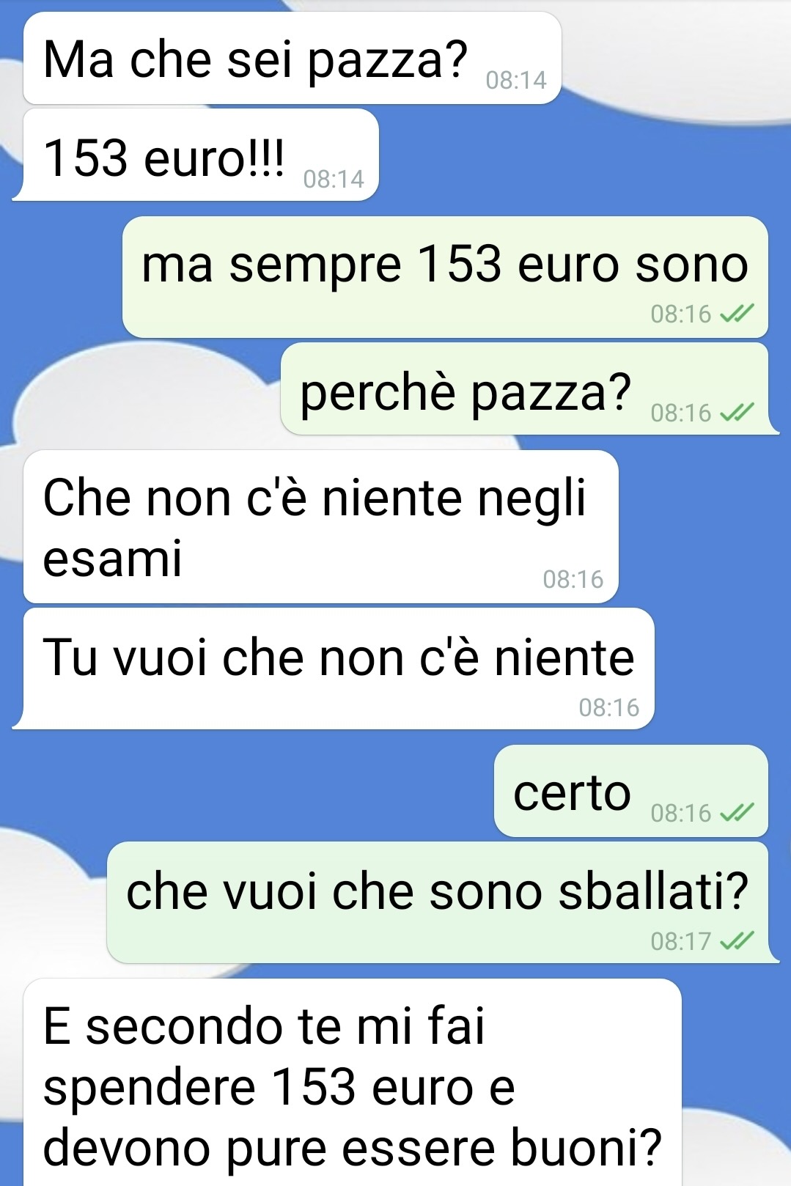Tap the 08:14 timestamp next to '153 euro!!!'
791x1186 pixels.
click(334, 179)
